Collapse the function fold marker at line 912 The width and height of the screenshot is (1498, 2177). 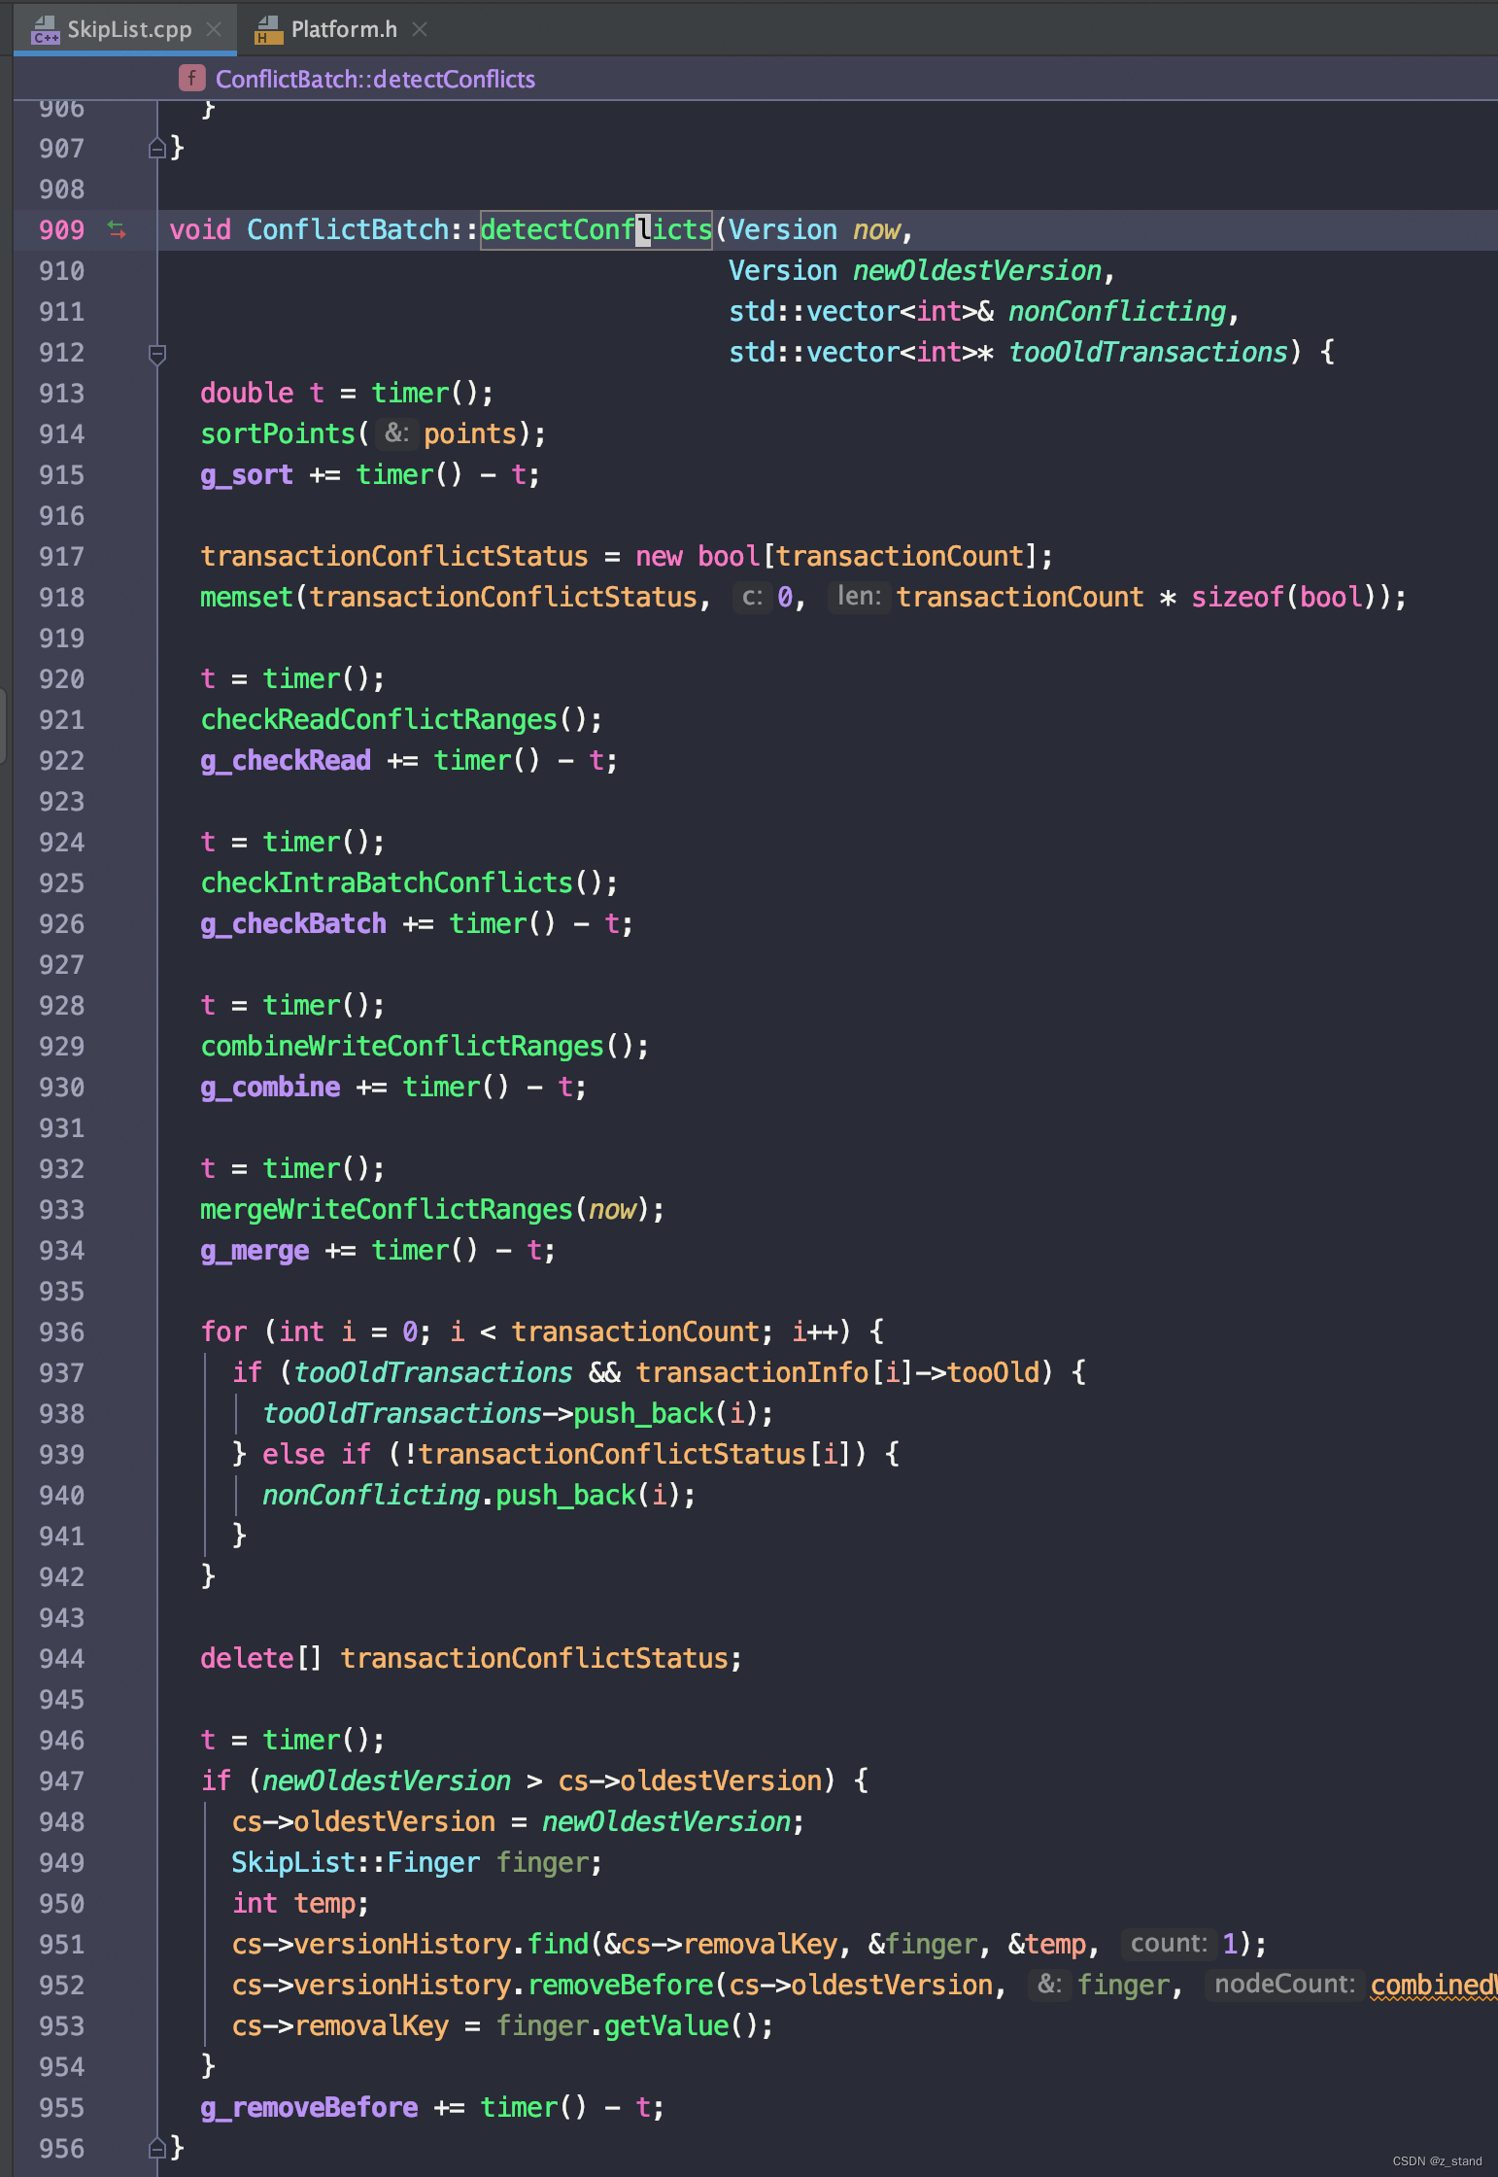tap(157, 353)
